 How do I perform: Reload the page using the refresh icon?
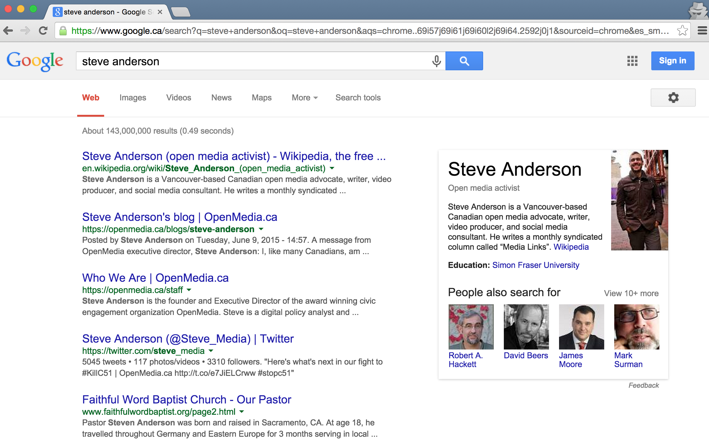pos(43,30)
